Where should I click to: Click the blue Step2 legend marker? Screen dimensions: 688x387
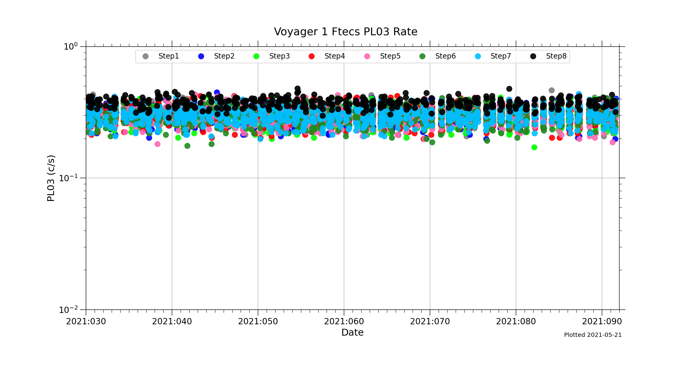coord(201,56)
